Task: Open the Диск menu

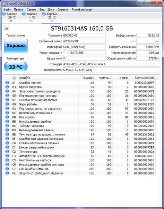Action: point(51,10)
